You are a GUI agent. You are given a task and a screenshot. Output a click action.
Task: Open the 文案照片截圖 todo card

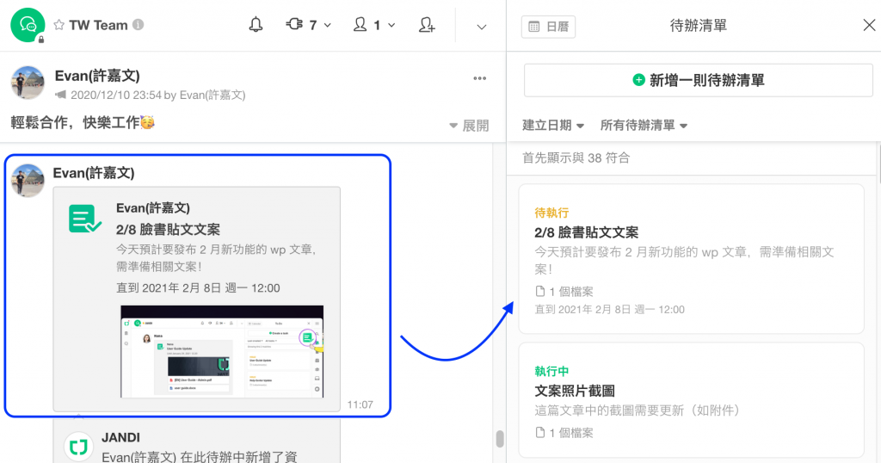pyautogui.click(x=691, y=400)
